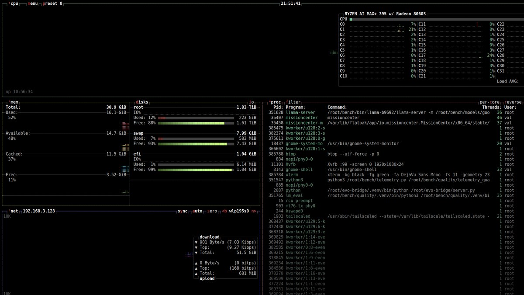Sort by the Command column header
Screen dimensions: 524x295
point(337,107)
